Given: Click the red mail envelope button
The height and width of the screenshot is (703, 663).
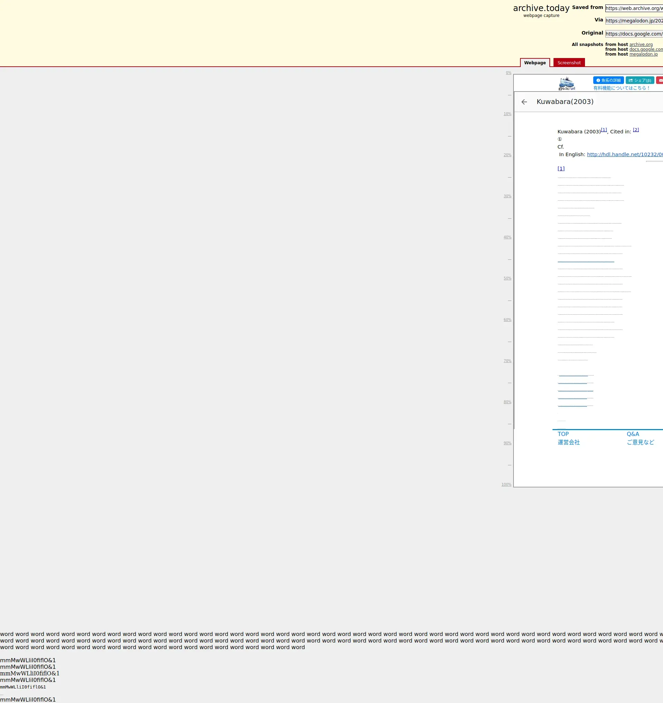Looking at the screenshot, I should [x=660, y=80].
